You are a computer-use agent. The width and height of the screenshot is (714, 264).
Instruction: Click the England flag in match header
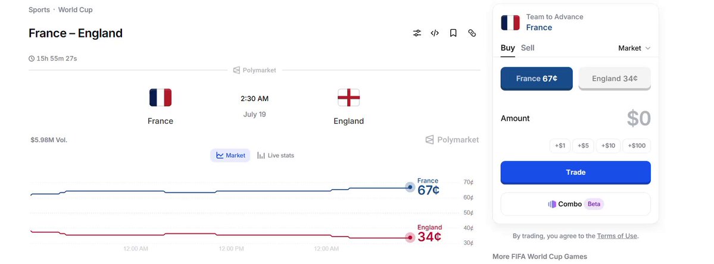click(348, 98)
